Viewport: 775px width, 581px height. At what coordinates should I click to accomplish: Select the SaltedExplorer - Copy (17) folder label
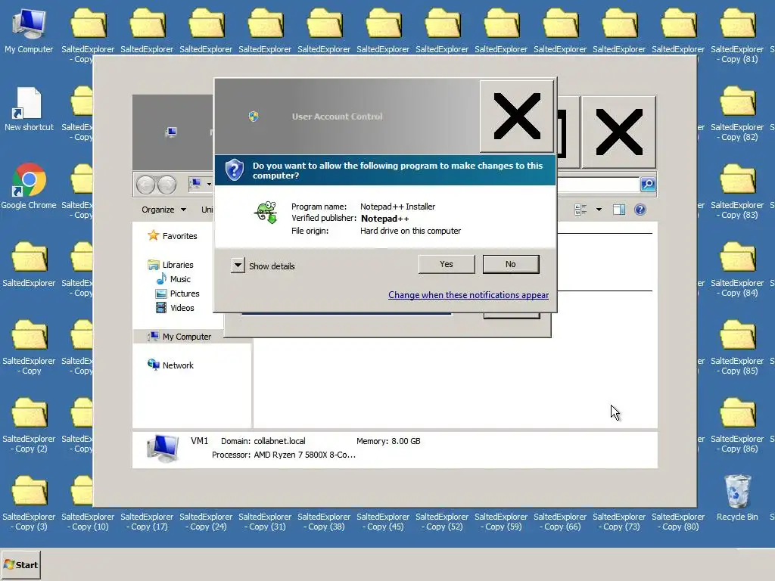click(147, 522)
